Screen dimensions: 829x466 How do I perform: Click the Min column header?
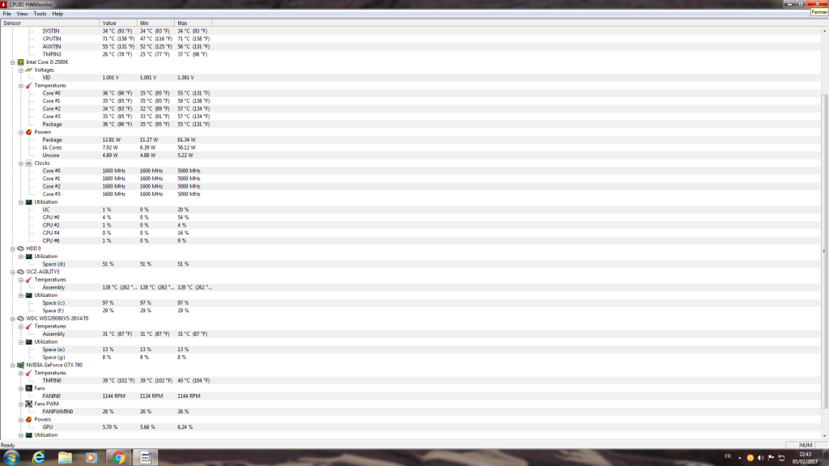155,23
